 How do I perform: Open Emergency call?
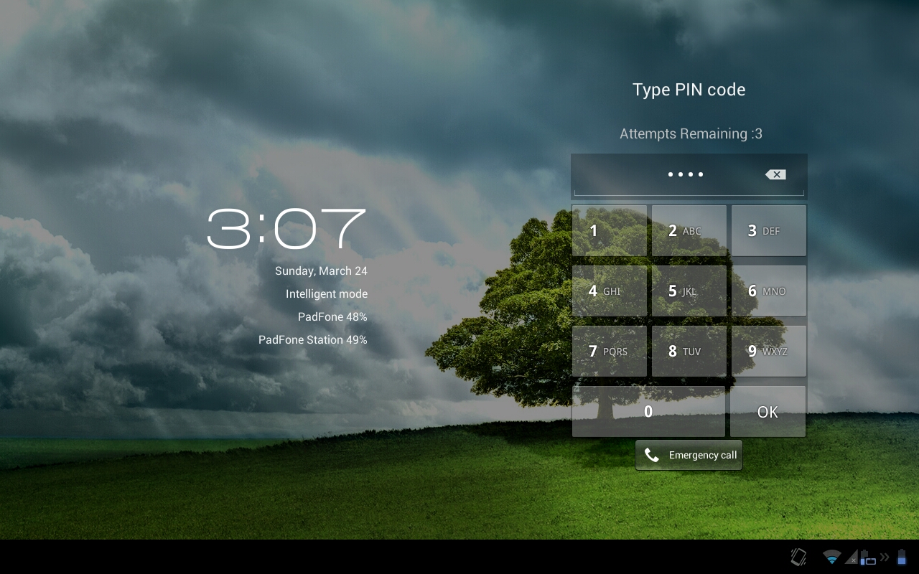tap(689, 455)
